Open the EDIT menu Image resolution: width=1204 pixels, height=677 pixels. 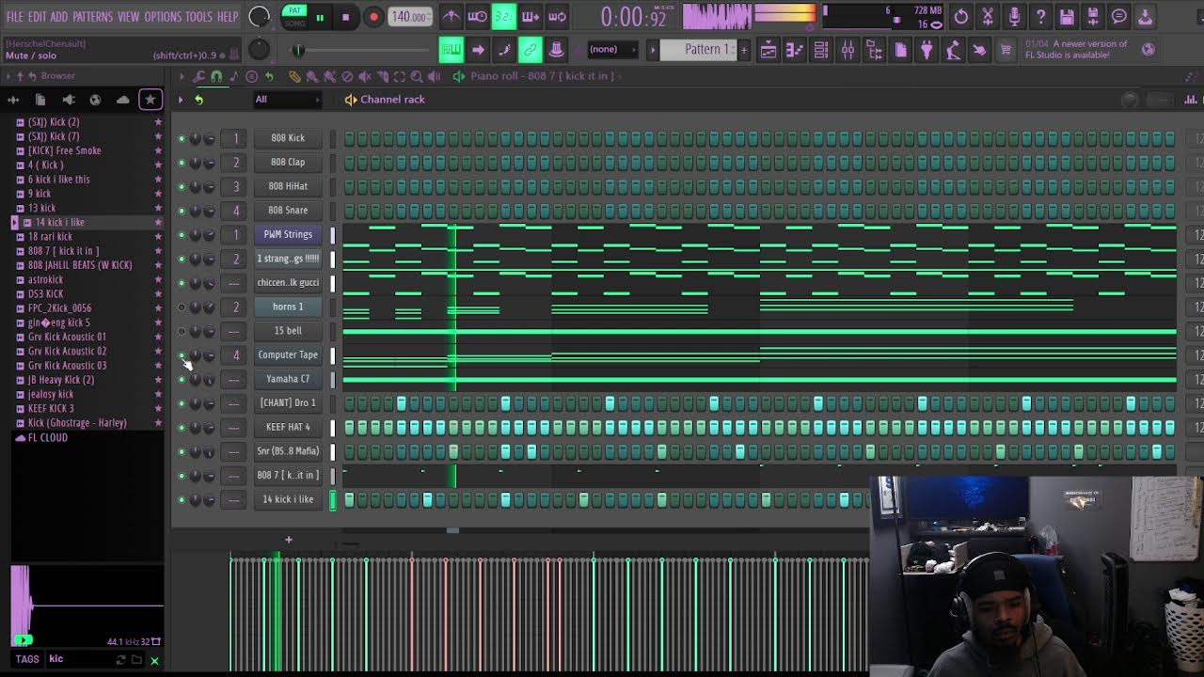pos(37,17)
